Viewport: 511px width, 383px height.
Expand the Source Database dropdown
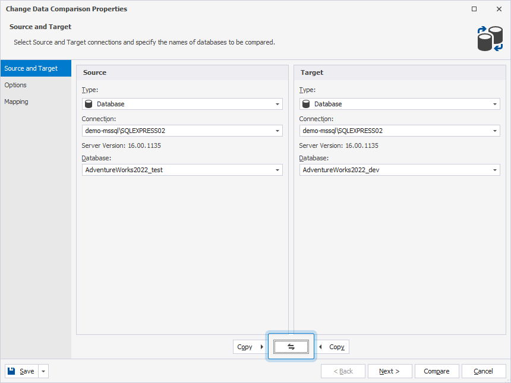277,170
